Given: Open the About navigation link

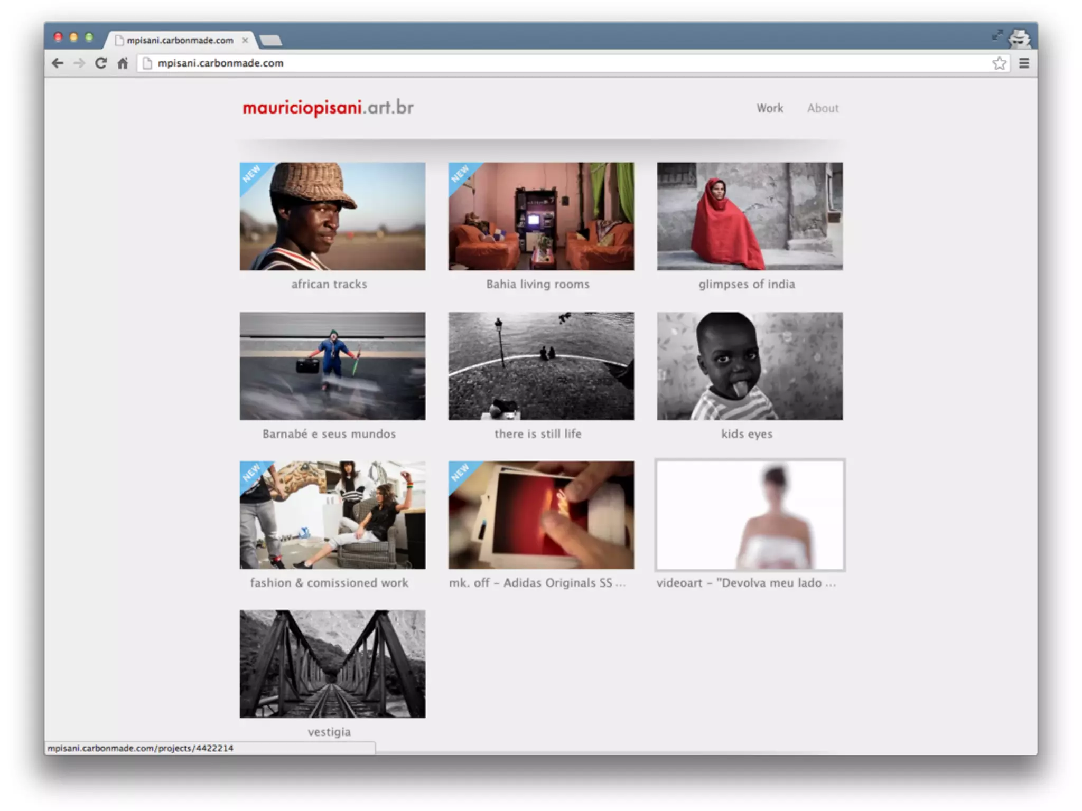Looking at the screenshot, I should click(x=823, y=108).
